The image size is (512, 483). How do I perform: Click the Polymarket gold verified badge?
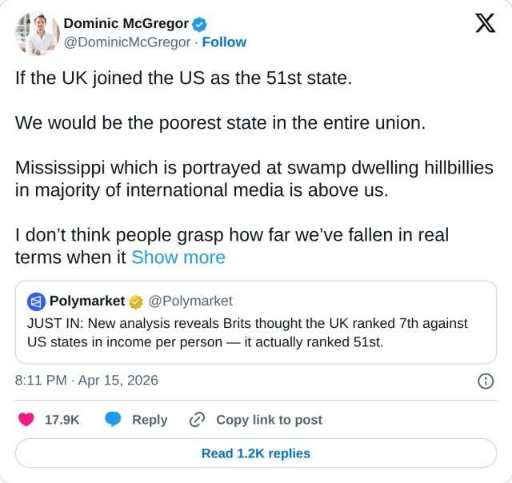(x=137, y=301)
